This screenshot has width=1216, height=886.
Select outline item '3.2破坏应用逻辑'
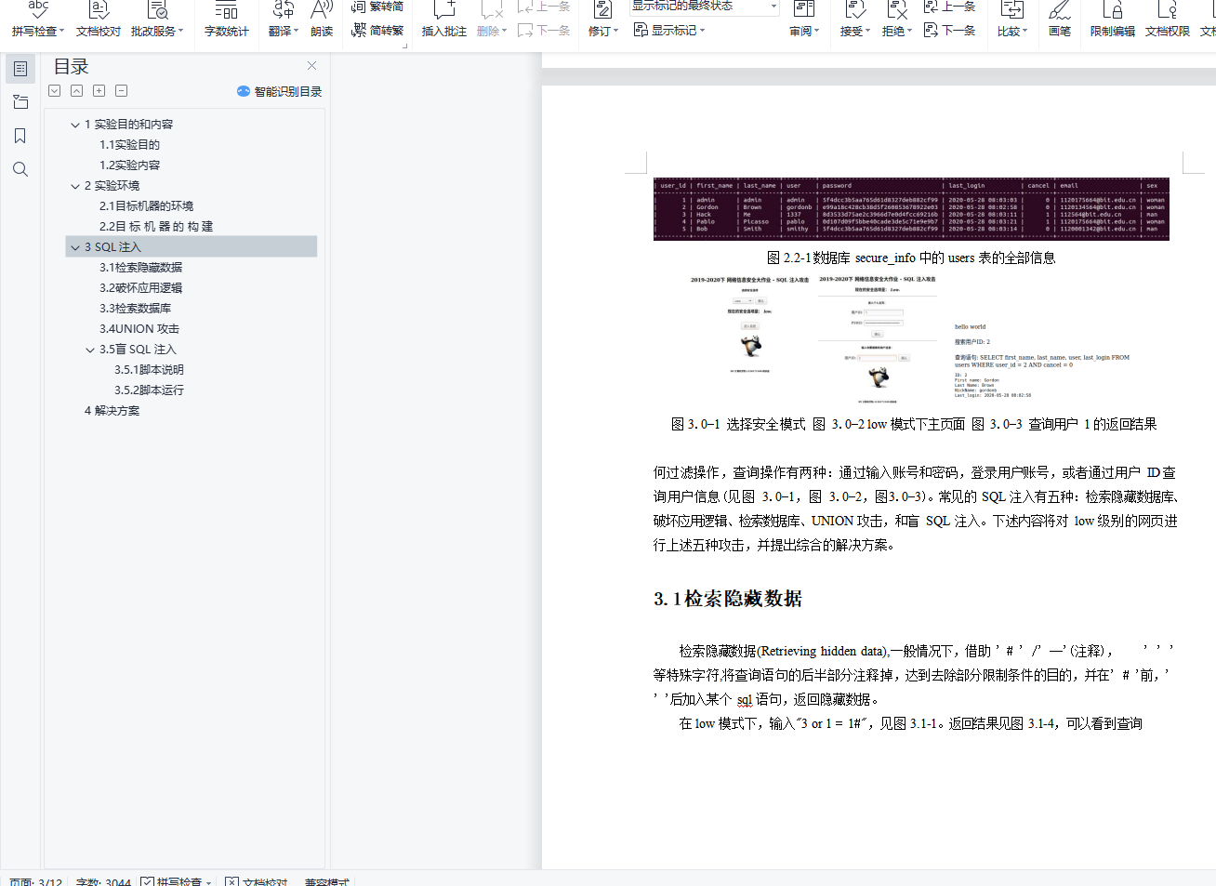coord(141,288)
